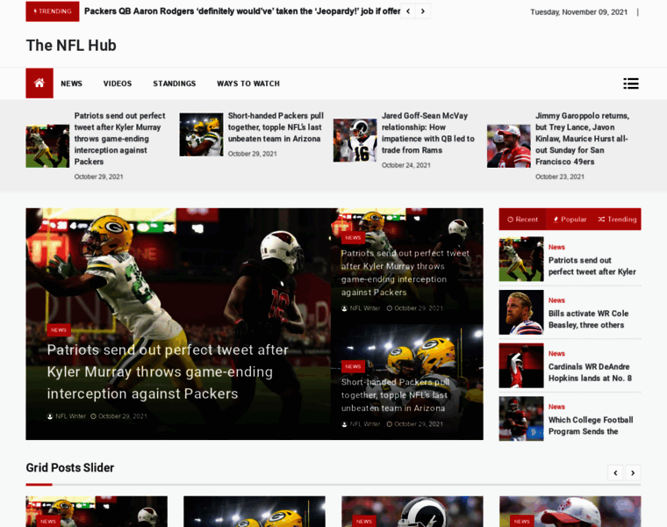Open the hamburger list menu icon

click(631, 83)
